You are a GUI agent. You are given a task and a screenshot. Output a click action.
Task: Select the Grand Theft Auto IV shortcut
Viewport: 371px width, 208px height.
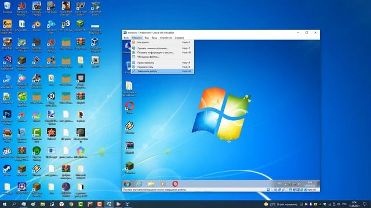coord(81,9)
